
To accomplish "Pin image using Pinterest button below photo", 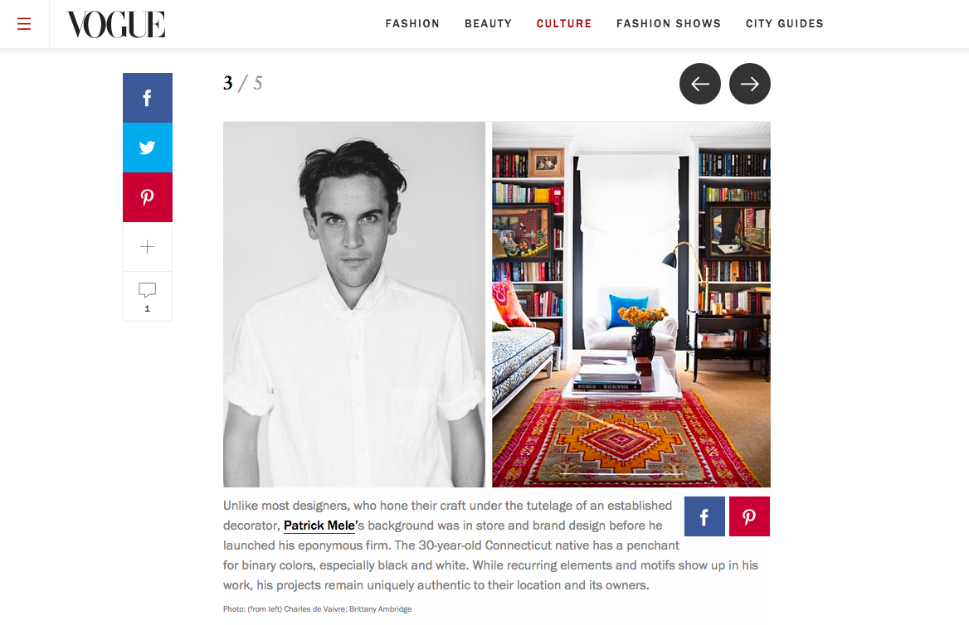I will coord(750,516).
